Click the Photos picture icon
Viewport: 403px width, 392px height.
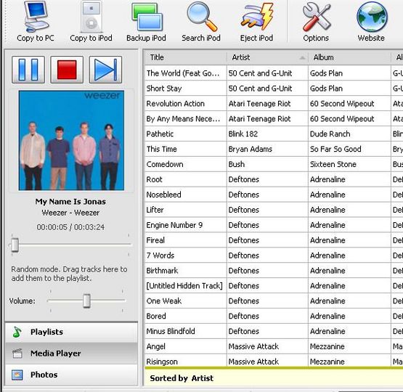[x=17, y=375]
